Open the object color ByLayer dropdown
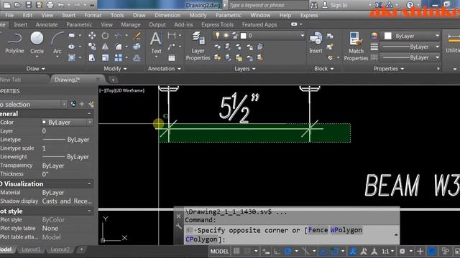460x258 pixels. 437,36
